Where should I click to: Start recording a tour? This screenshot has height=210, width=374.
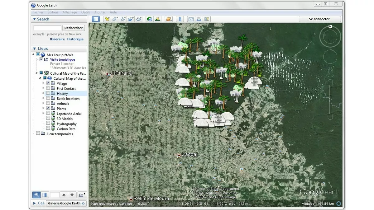click(139, 19)
